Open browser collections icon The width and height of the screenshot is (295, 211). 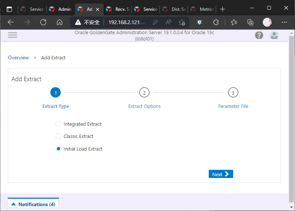pyautogui.click(x=251, y=22)
